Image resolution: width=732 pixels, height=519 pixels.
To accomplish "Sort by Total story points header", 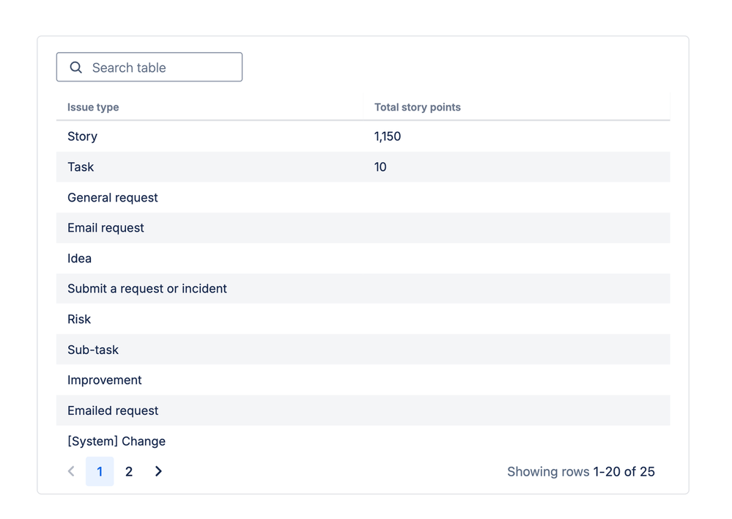I will coord(418,107).
